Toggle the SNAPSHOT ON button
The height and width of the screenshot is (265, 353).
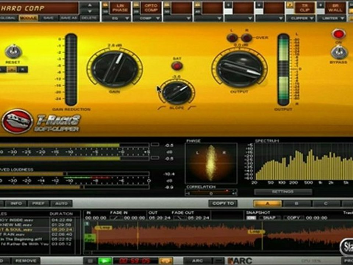251,218
